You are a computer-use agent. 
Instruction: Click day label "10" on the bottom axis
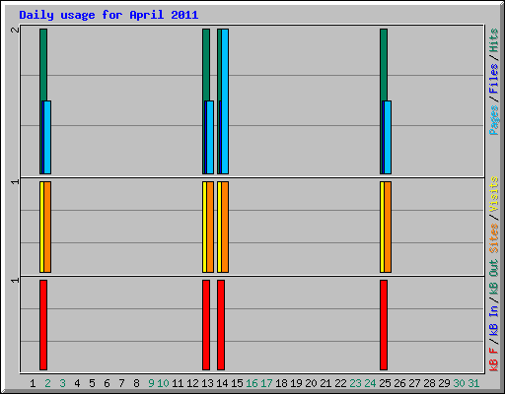pos(163,383)
